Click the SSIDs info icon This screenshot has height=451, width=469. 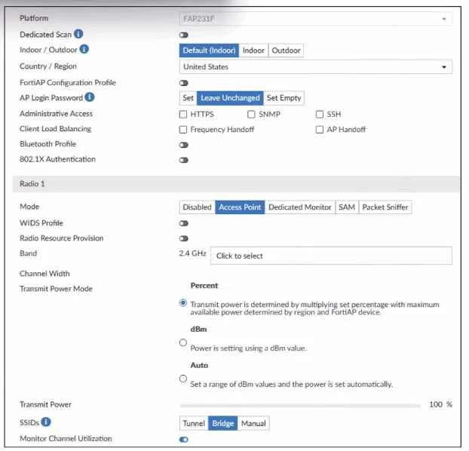coord(46,422)
